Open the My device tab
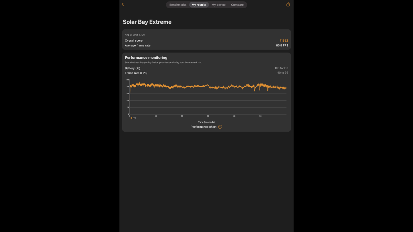This screenshot has width=413, height=232. pos(219,5)
